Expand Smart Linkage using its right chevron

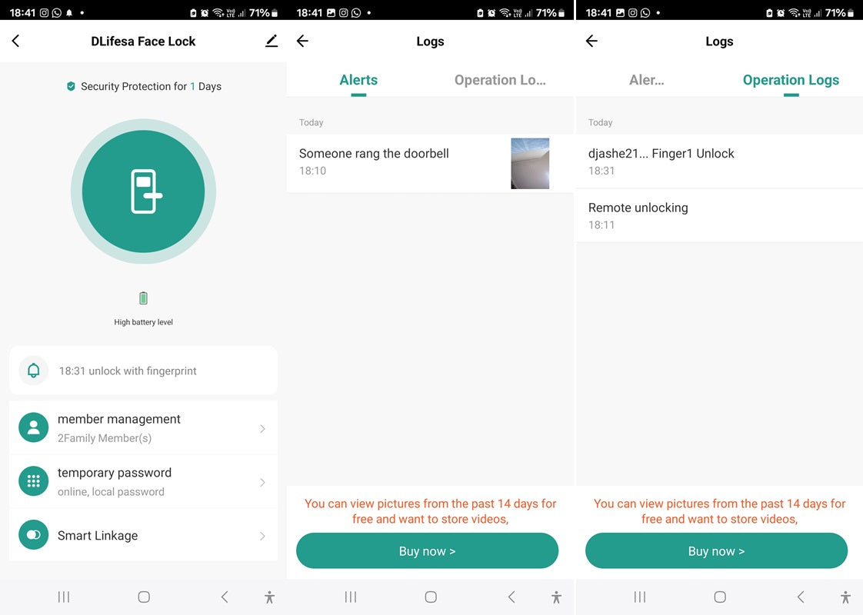click(x=262, y=536)
